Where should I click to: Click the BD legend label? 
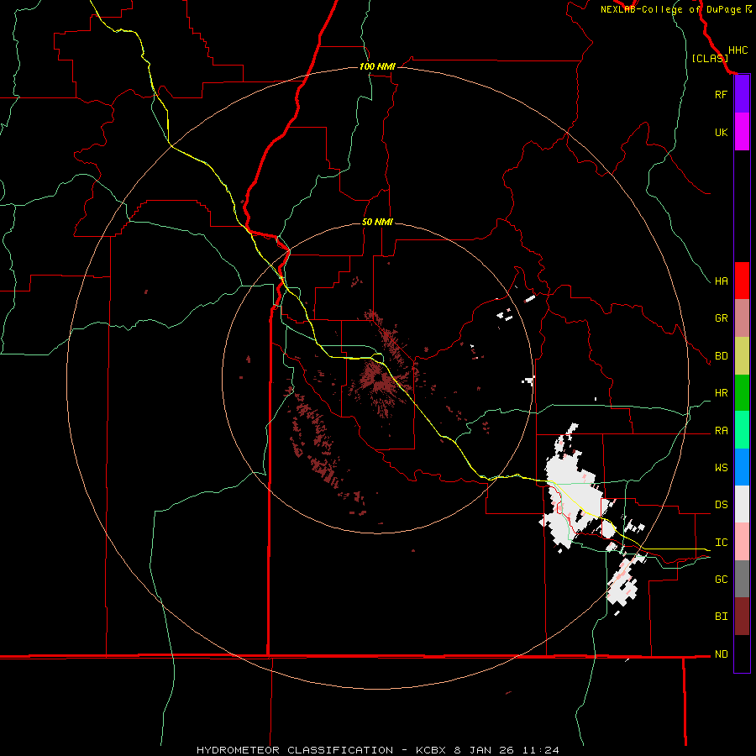(721, 356)
